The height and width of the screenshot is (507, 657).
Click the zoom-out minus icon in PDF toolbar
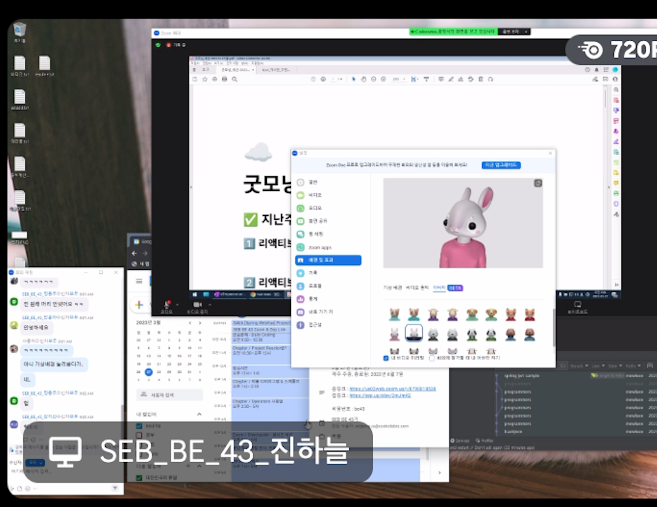tap(374, 79)
